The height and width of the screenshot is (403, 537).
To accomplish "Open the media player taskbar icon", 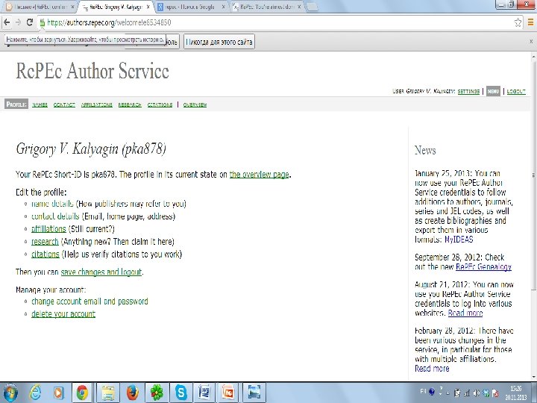I will pos(59,393).
